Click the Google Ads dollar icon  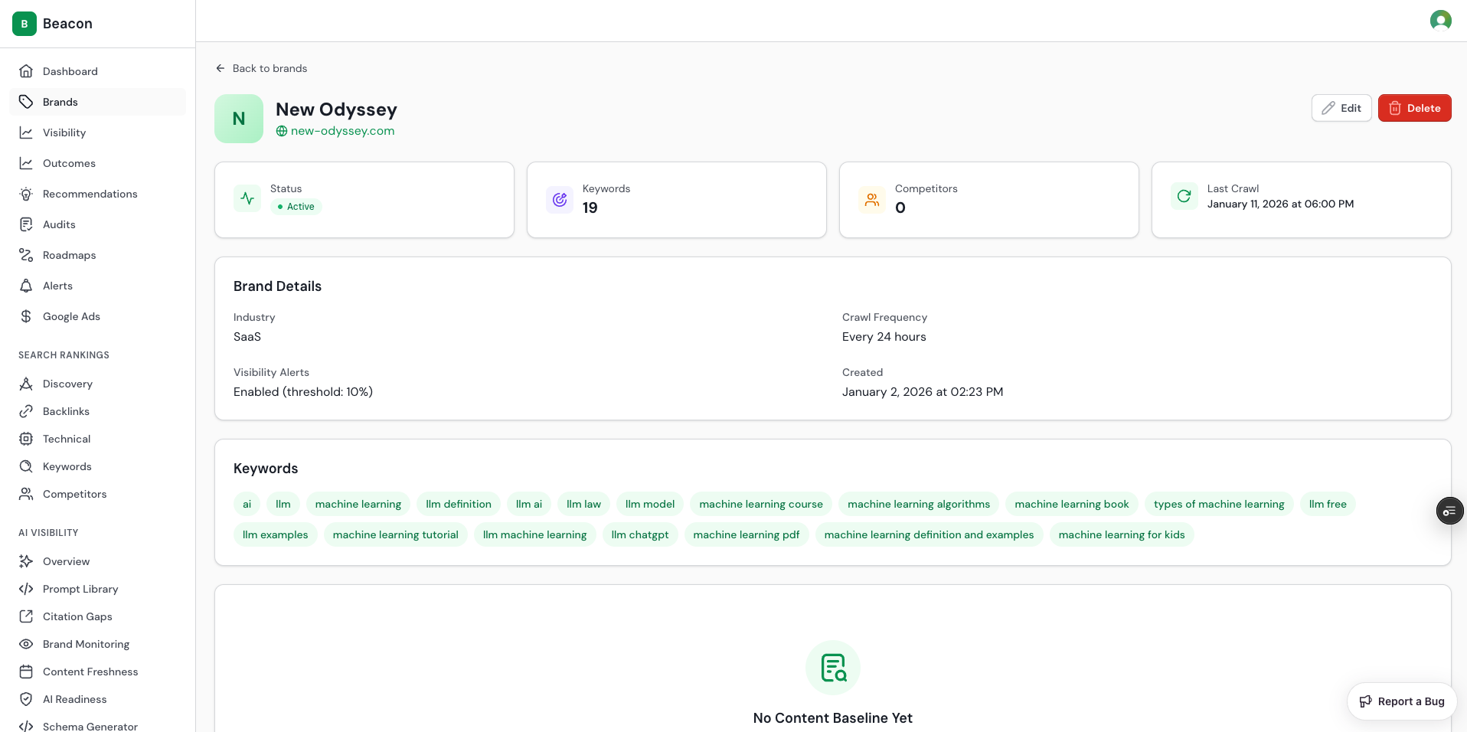click(x=26, y=316)
